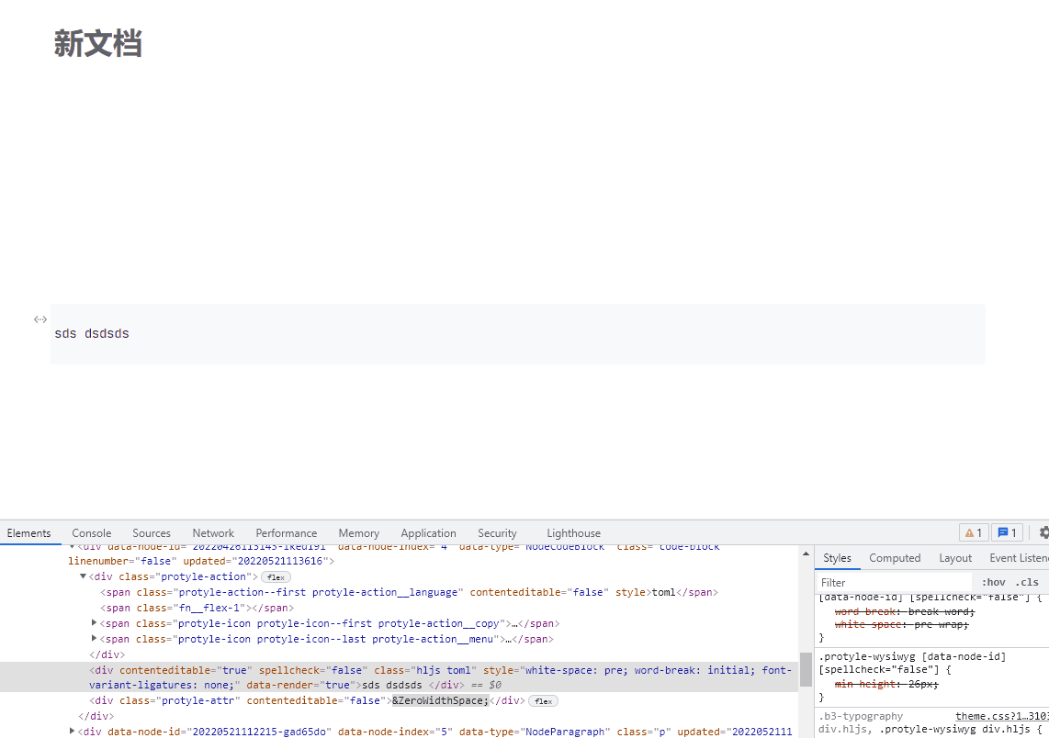The image size is (1049, 738).
Task: Collapse the protyle-action div in DOM tree
Action: [x=83, y=576]
